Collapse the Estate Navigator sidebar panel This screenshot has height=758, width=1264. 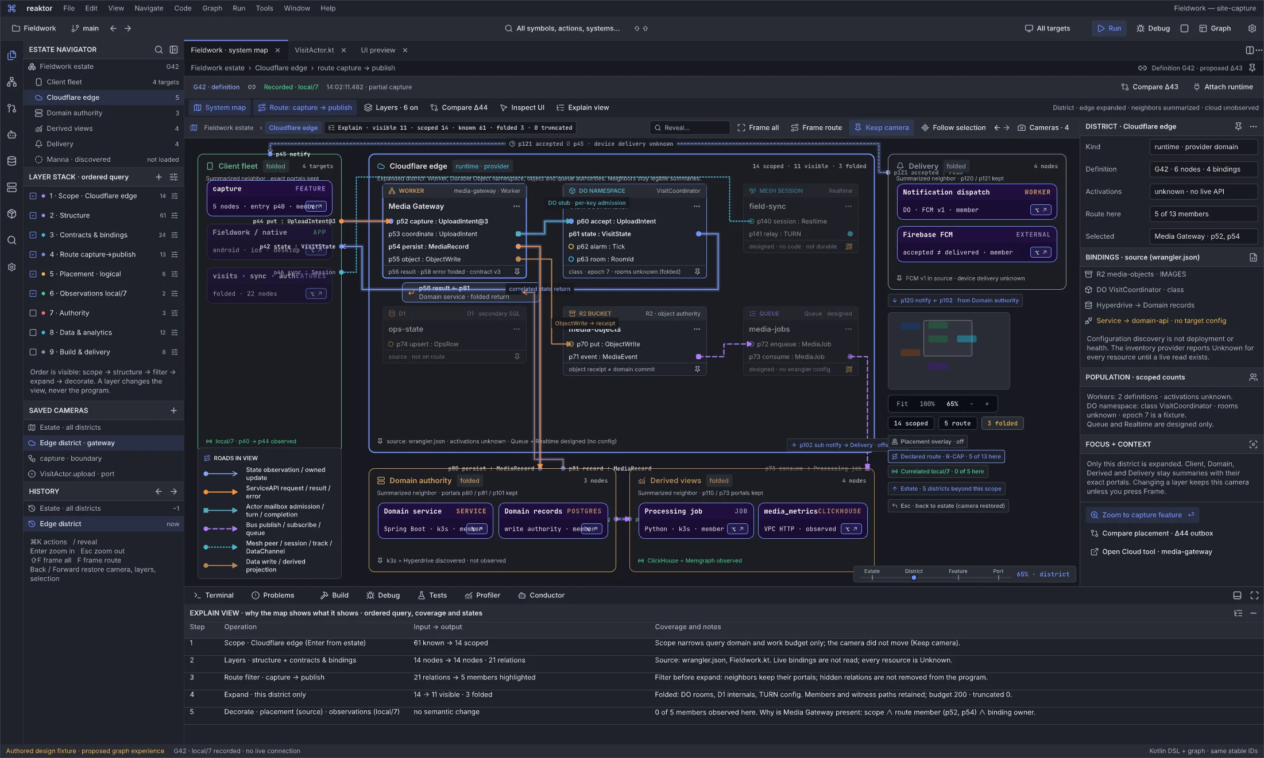pos(174,50)
